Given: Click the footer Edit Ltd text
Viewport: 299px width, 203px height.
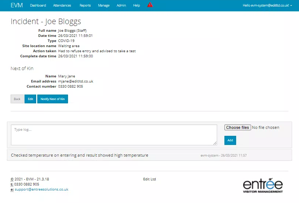Looking at the screenshot, I should pyautogui.click(x=149, y=179).
